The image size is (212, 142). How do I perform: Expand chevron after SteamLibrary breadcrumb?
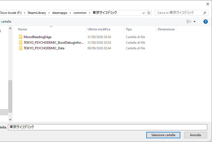49,13
